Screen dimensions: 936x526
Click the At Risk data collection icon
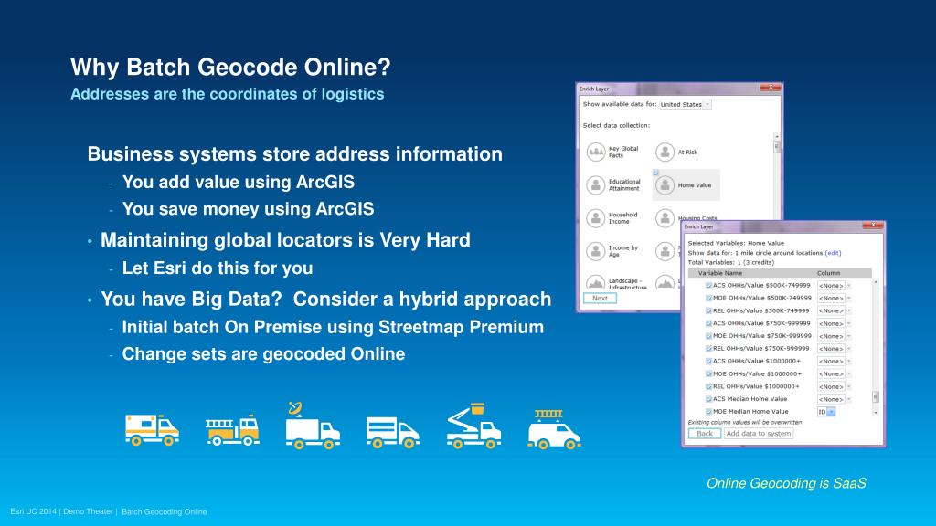pos(665,152)
